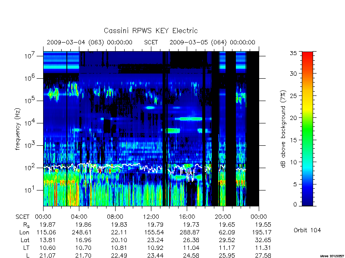Click the L value 21.70
Image resolution: width=345 pixels, height=258 pixels.
tap(83, 255)
